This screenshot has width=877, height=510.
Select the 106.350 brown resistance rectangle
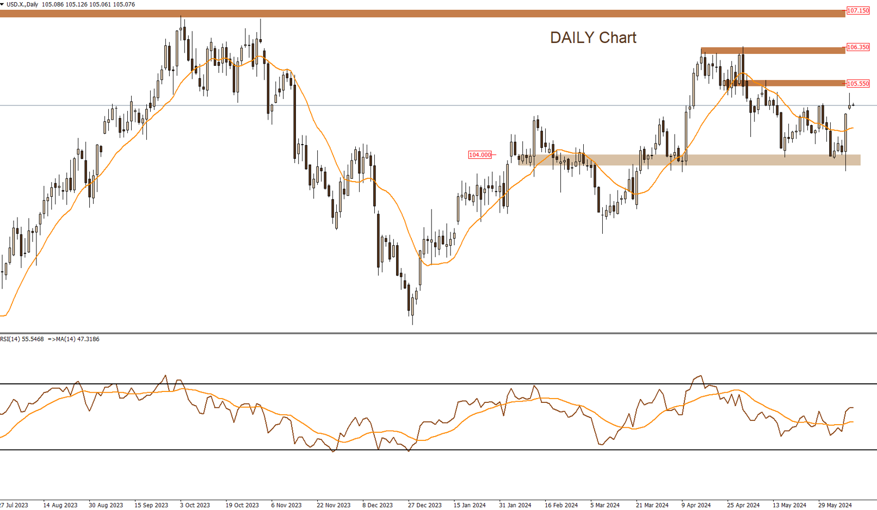(x=773, y=51)
